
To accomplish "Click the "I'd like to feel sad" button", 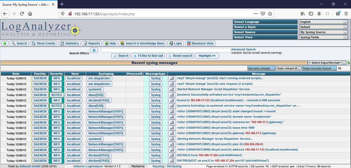I will pos(148,56).
